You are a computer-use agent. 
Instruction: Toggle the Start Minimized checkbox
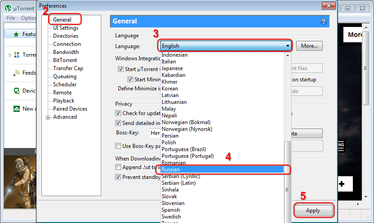point(130,79)
